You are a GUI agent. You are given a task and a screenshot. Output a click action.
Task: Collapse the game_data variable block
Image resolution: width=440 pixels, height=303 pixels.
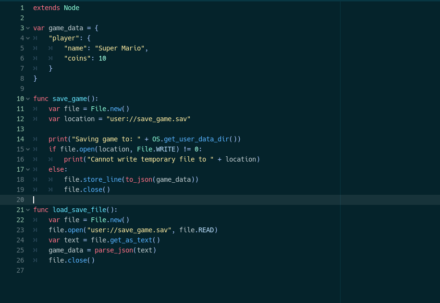tap(28, 28)
